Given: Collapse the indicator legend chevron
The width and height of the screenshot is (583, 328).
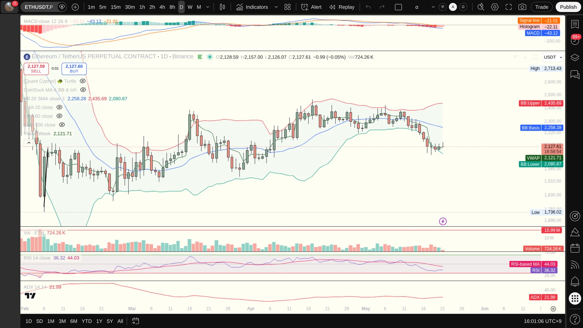Looking at the screenshot, I should tap(29, 143).
